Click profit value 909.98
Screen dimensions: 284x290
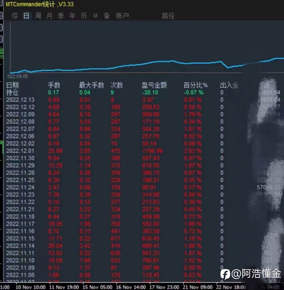pos(151,114)
